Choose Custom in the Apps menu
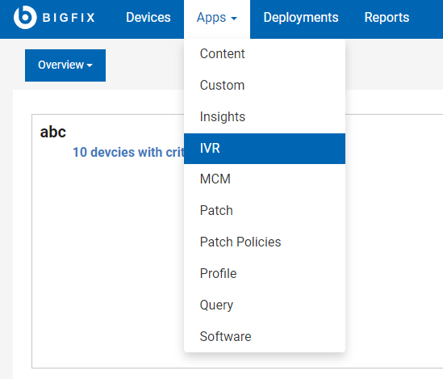Viewport: 443px width, 379px height. coord(265,85)
